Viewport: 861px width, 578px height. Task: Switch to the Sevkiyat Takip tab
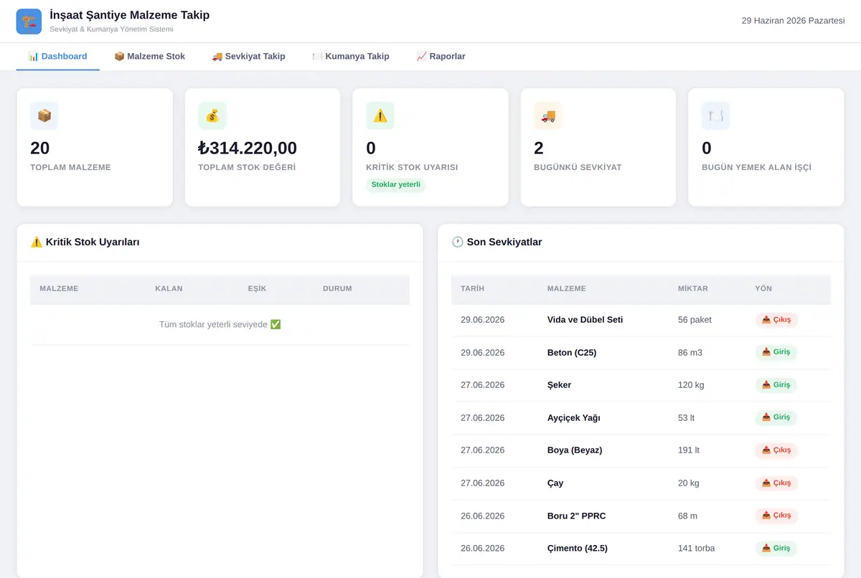tap(248, 56)
